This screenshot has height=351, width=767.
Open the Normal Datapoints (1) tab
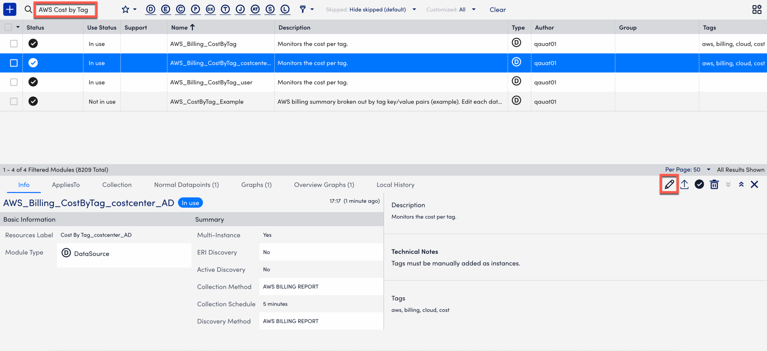tap(186, 185)
